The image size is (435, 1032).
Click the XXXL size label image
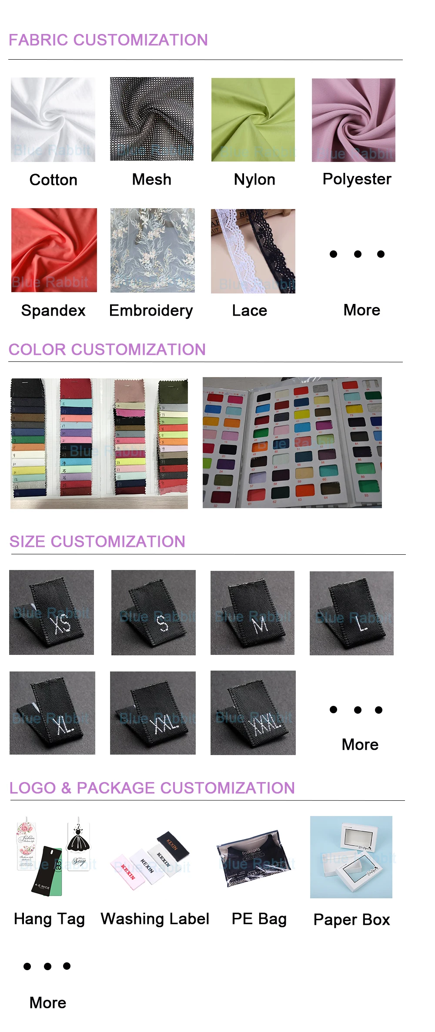point(253,713)
